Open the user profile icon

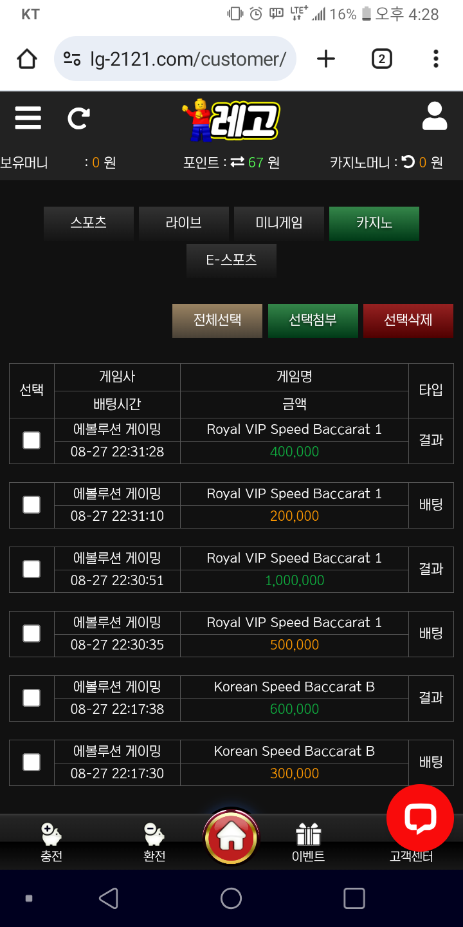tap(434, 117)
